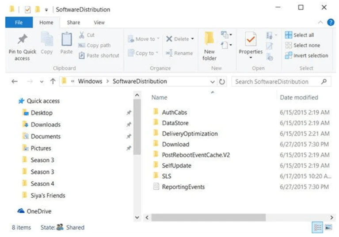Open the View ribbon tab

99,23
